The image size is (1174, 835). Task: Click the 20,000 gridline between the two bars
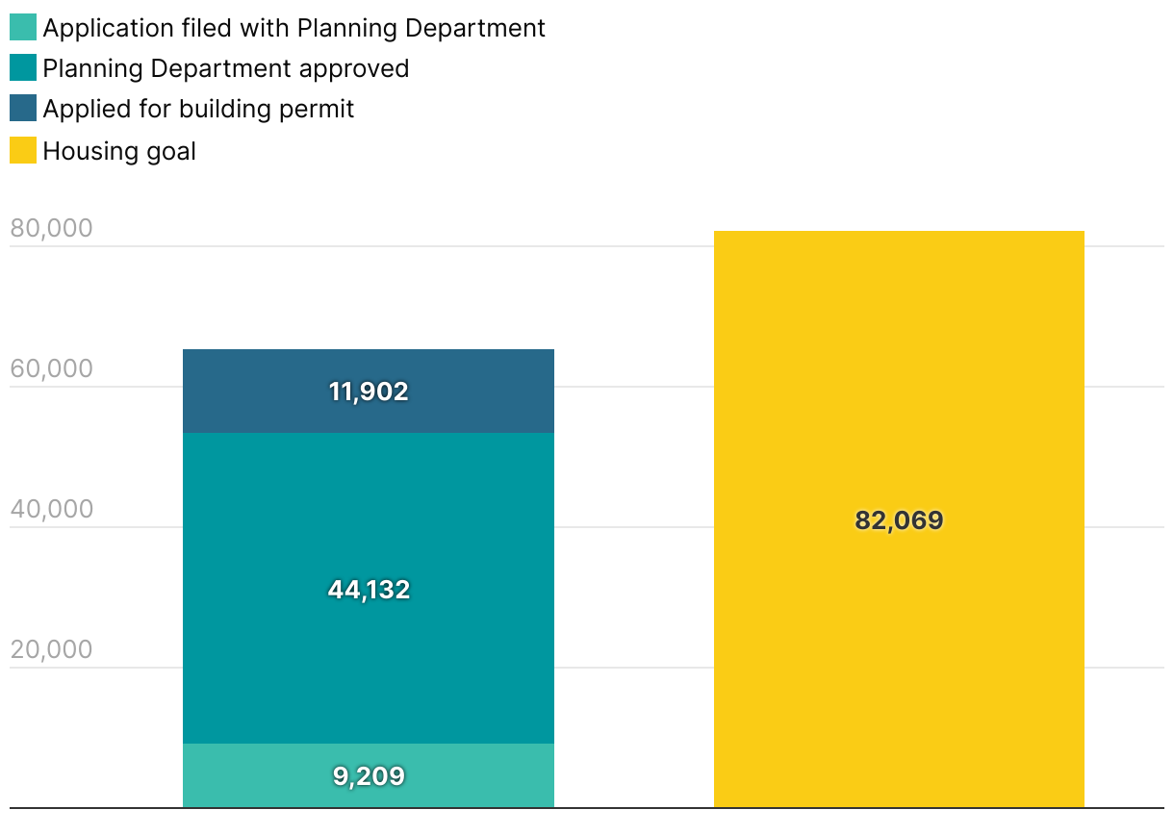(633, 668)
